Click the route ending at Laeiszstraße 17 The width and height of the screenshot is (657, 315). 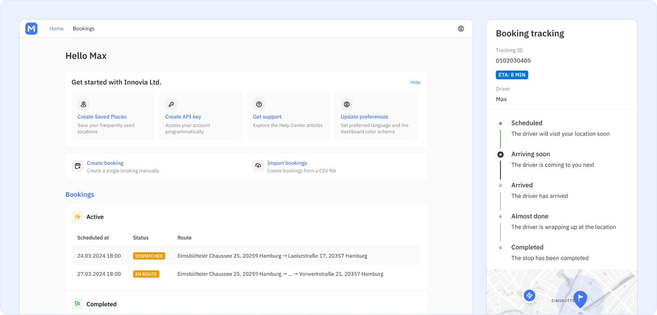pos(272,256)
